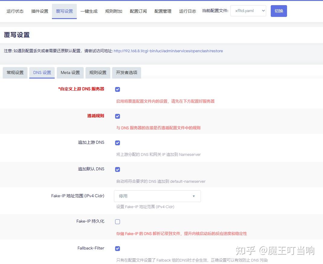Switch to the 规则设置 tab
323x264 pixels.
pos(98,72)
